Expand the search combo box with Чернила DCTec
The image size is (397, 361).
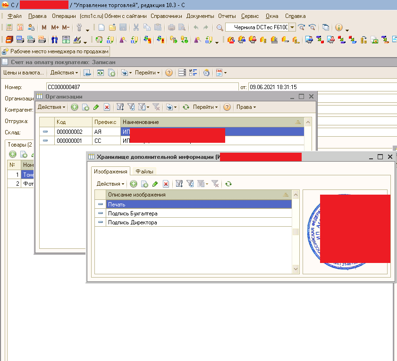click(x=292, y=27)
